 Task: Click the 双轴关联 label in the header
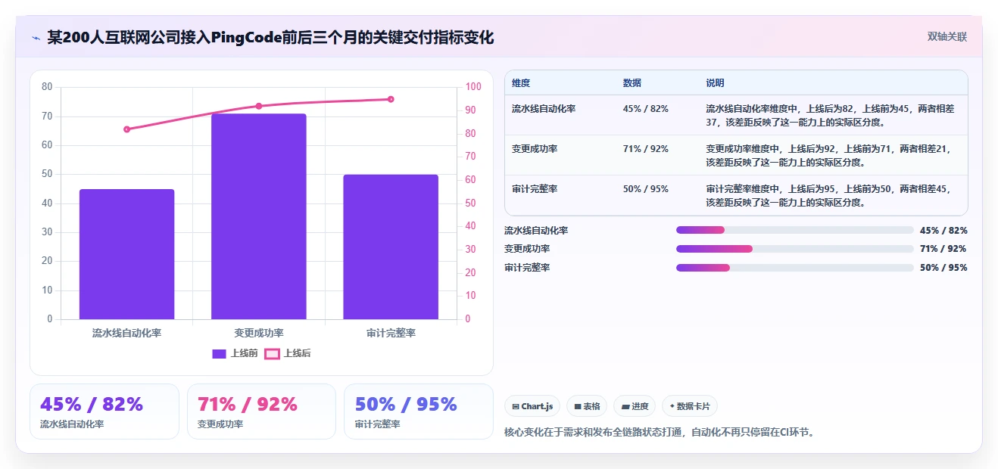(947, 36)
